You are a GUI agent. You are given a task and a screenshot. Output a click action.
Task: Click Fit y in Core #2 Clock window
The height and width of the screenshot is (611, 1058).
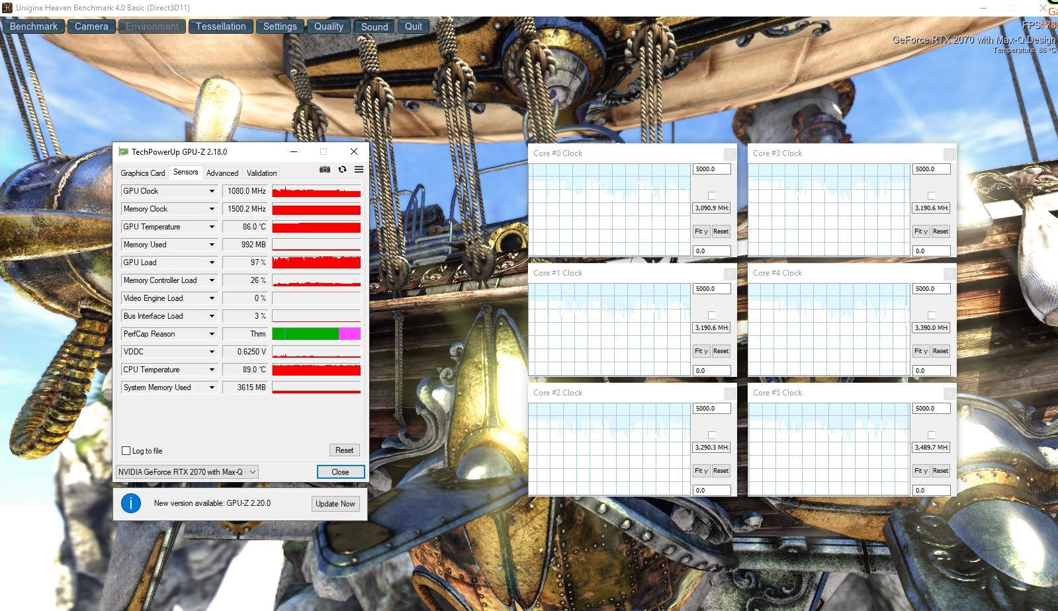(701, 471)
